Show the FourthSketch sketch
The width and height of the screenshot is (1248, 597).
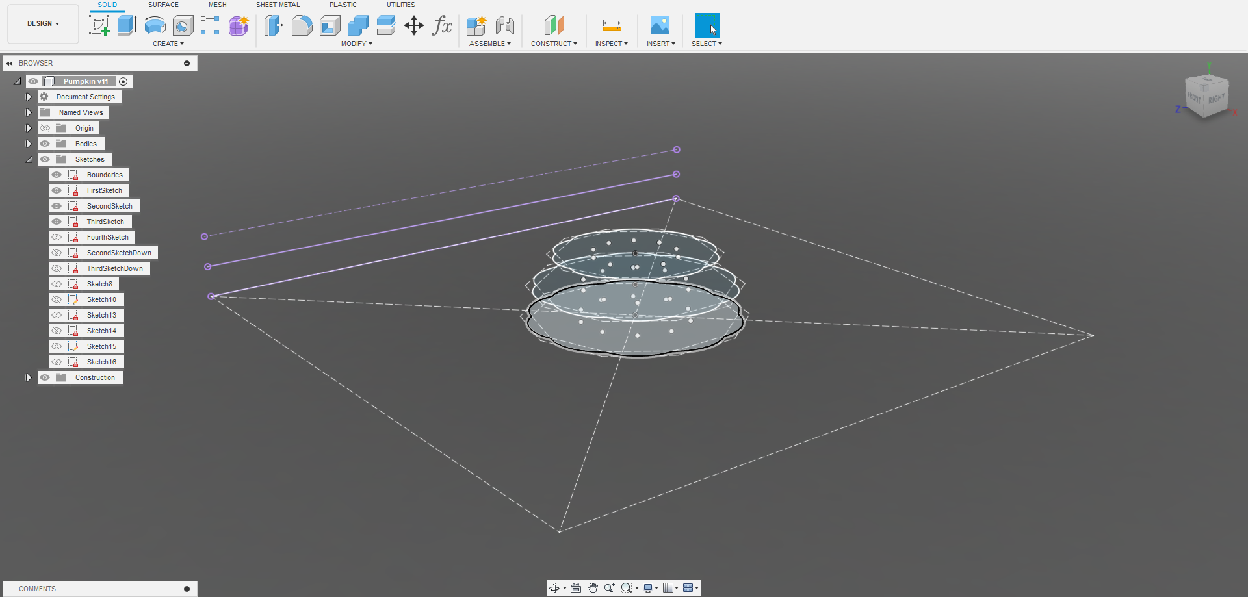coord(57,237)
